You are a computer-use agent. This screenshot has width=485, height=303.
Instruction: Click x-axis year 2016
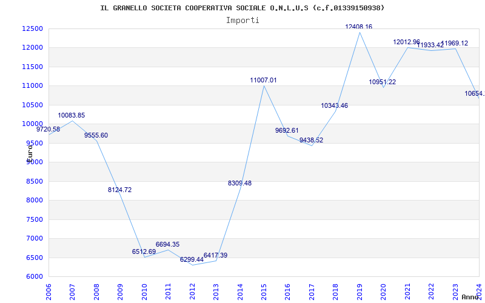287,291
